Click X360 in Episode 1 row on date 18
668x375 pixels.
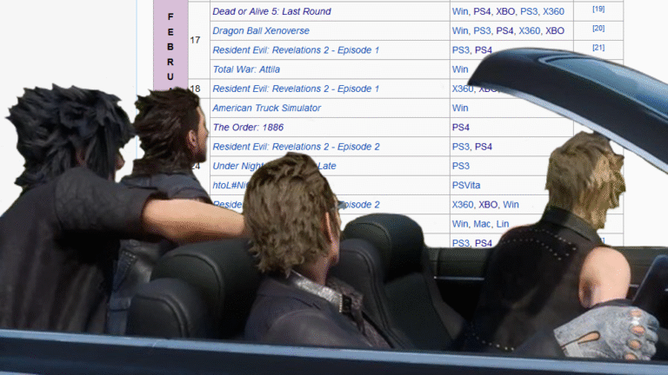pyautogui.click(x=463, y=89)
